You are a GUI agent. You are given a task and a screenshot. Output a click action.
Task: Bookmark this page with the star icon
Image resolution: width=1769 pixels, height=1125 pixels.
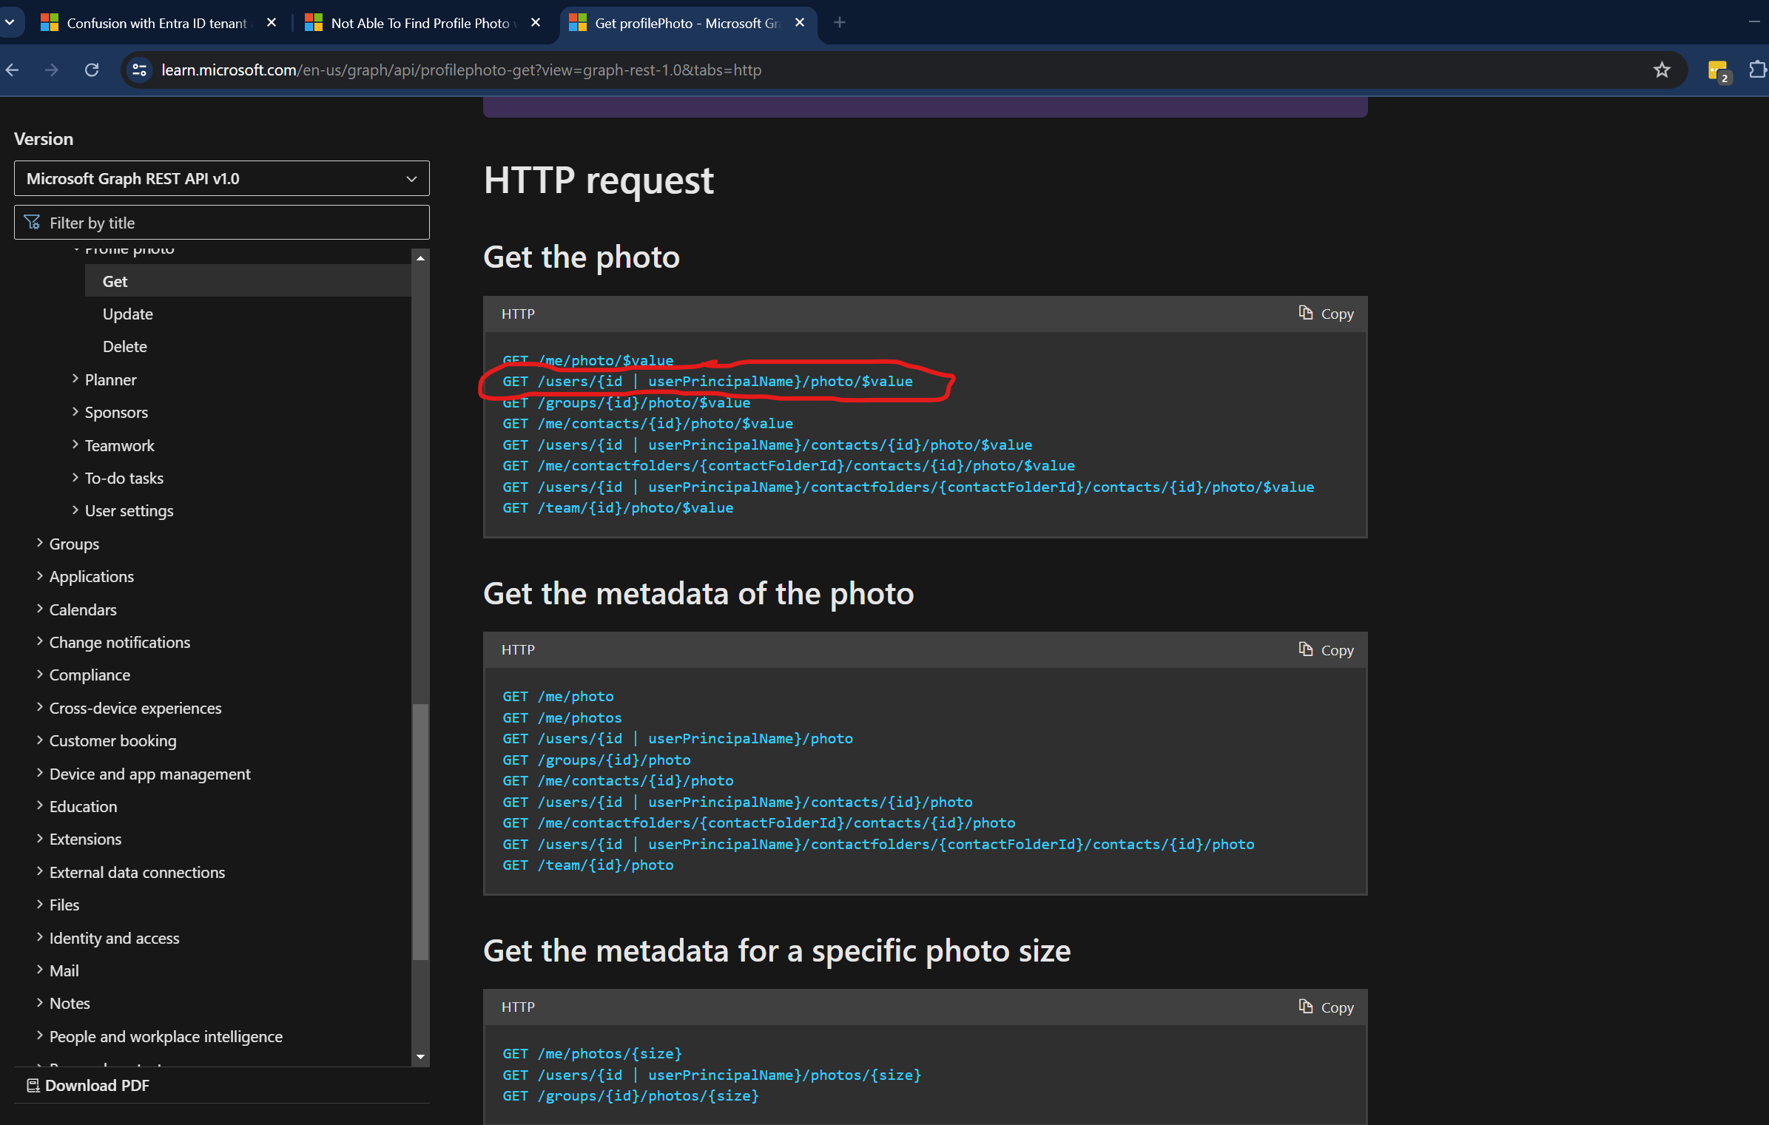(1662, 70)
